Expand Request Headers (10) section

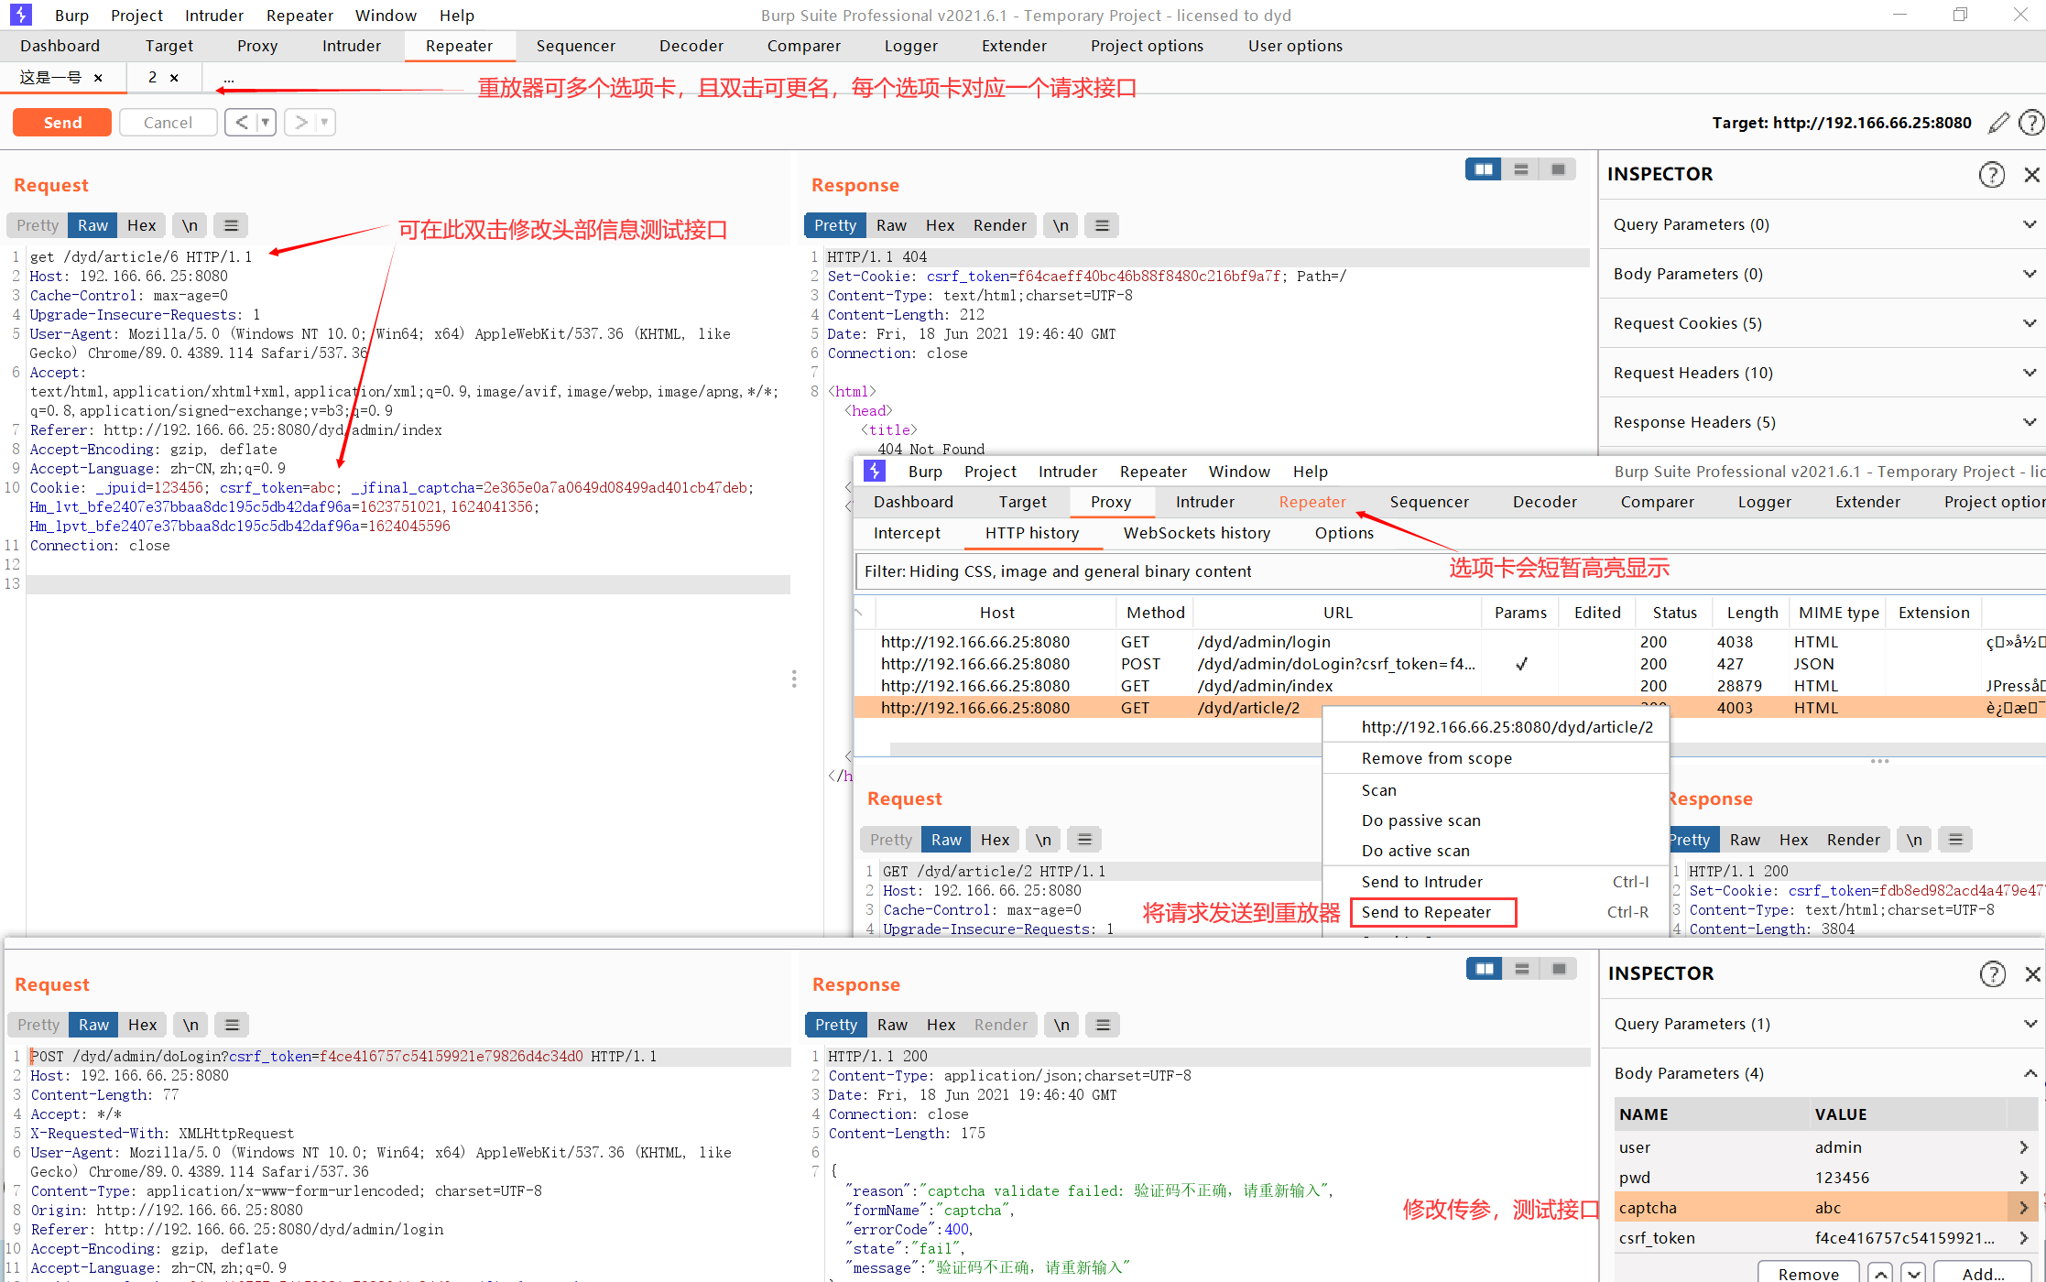(1823, 373)
